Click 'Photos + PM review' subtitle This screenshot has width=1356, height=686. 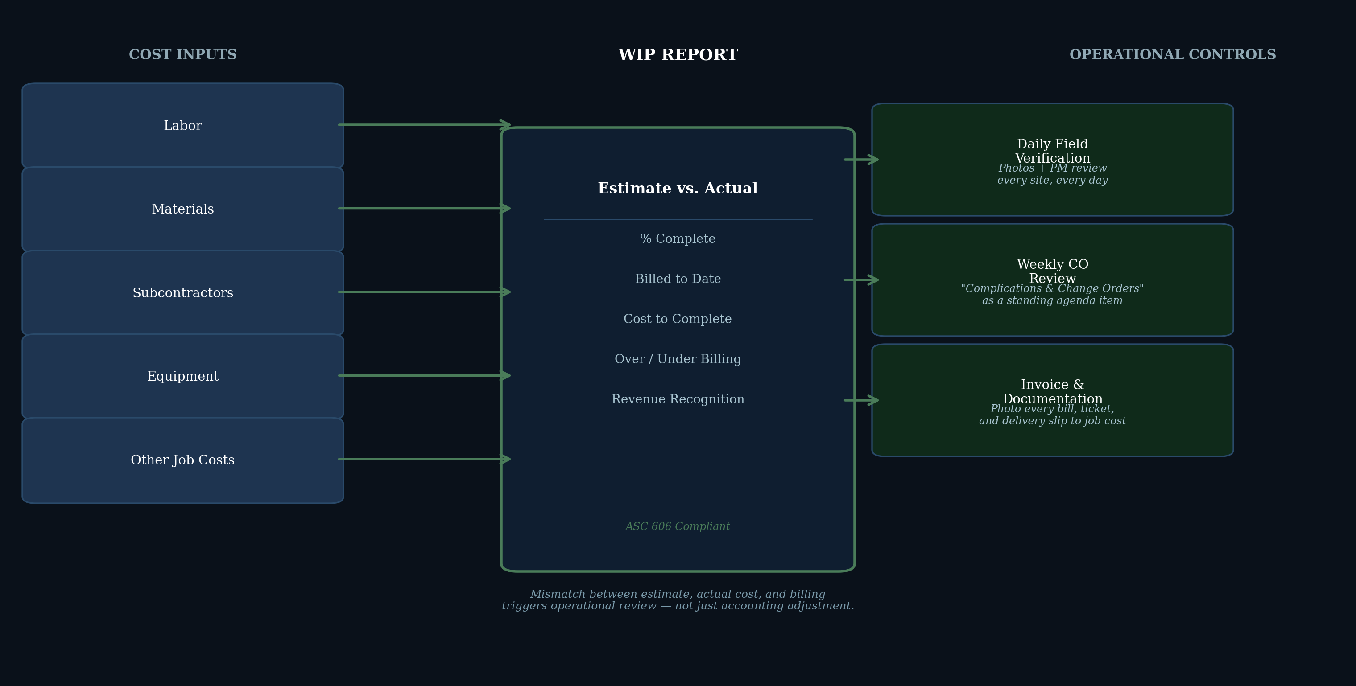[1053, 168]
